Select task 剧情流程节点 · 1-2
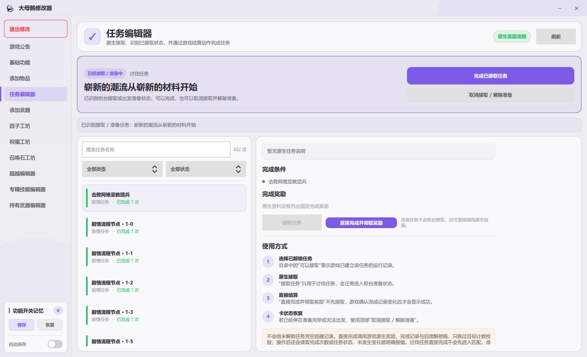 pyautogui.click(x=164, y=286)
